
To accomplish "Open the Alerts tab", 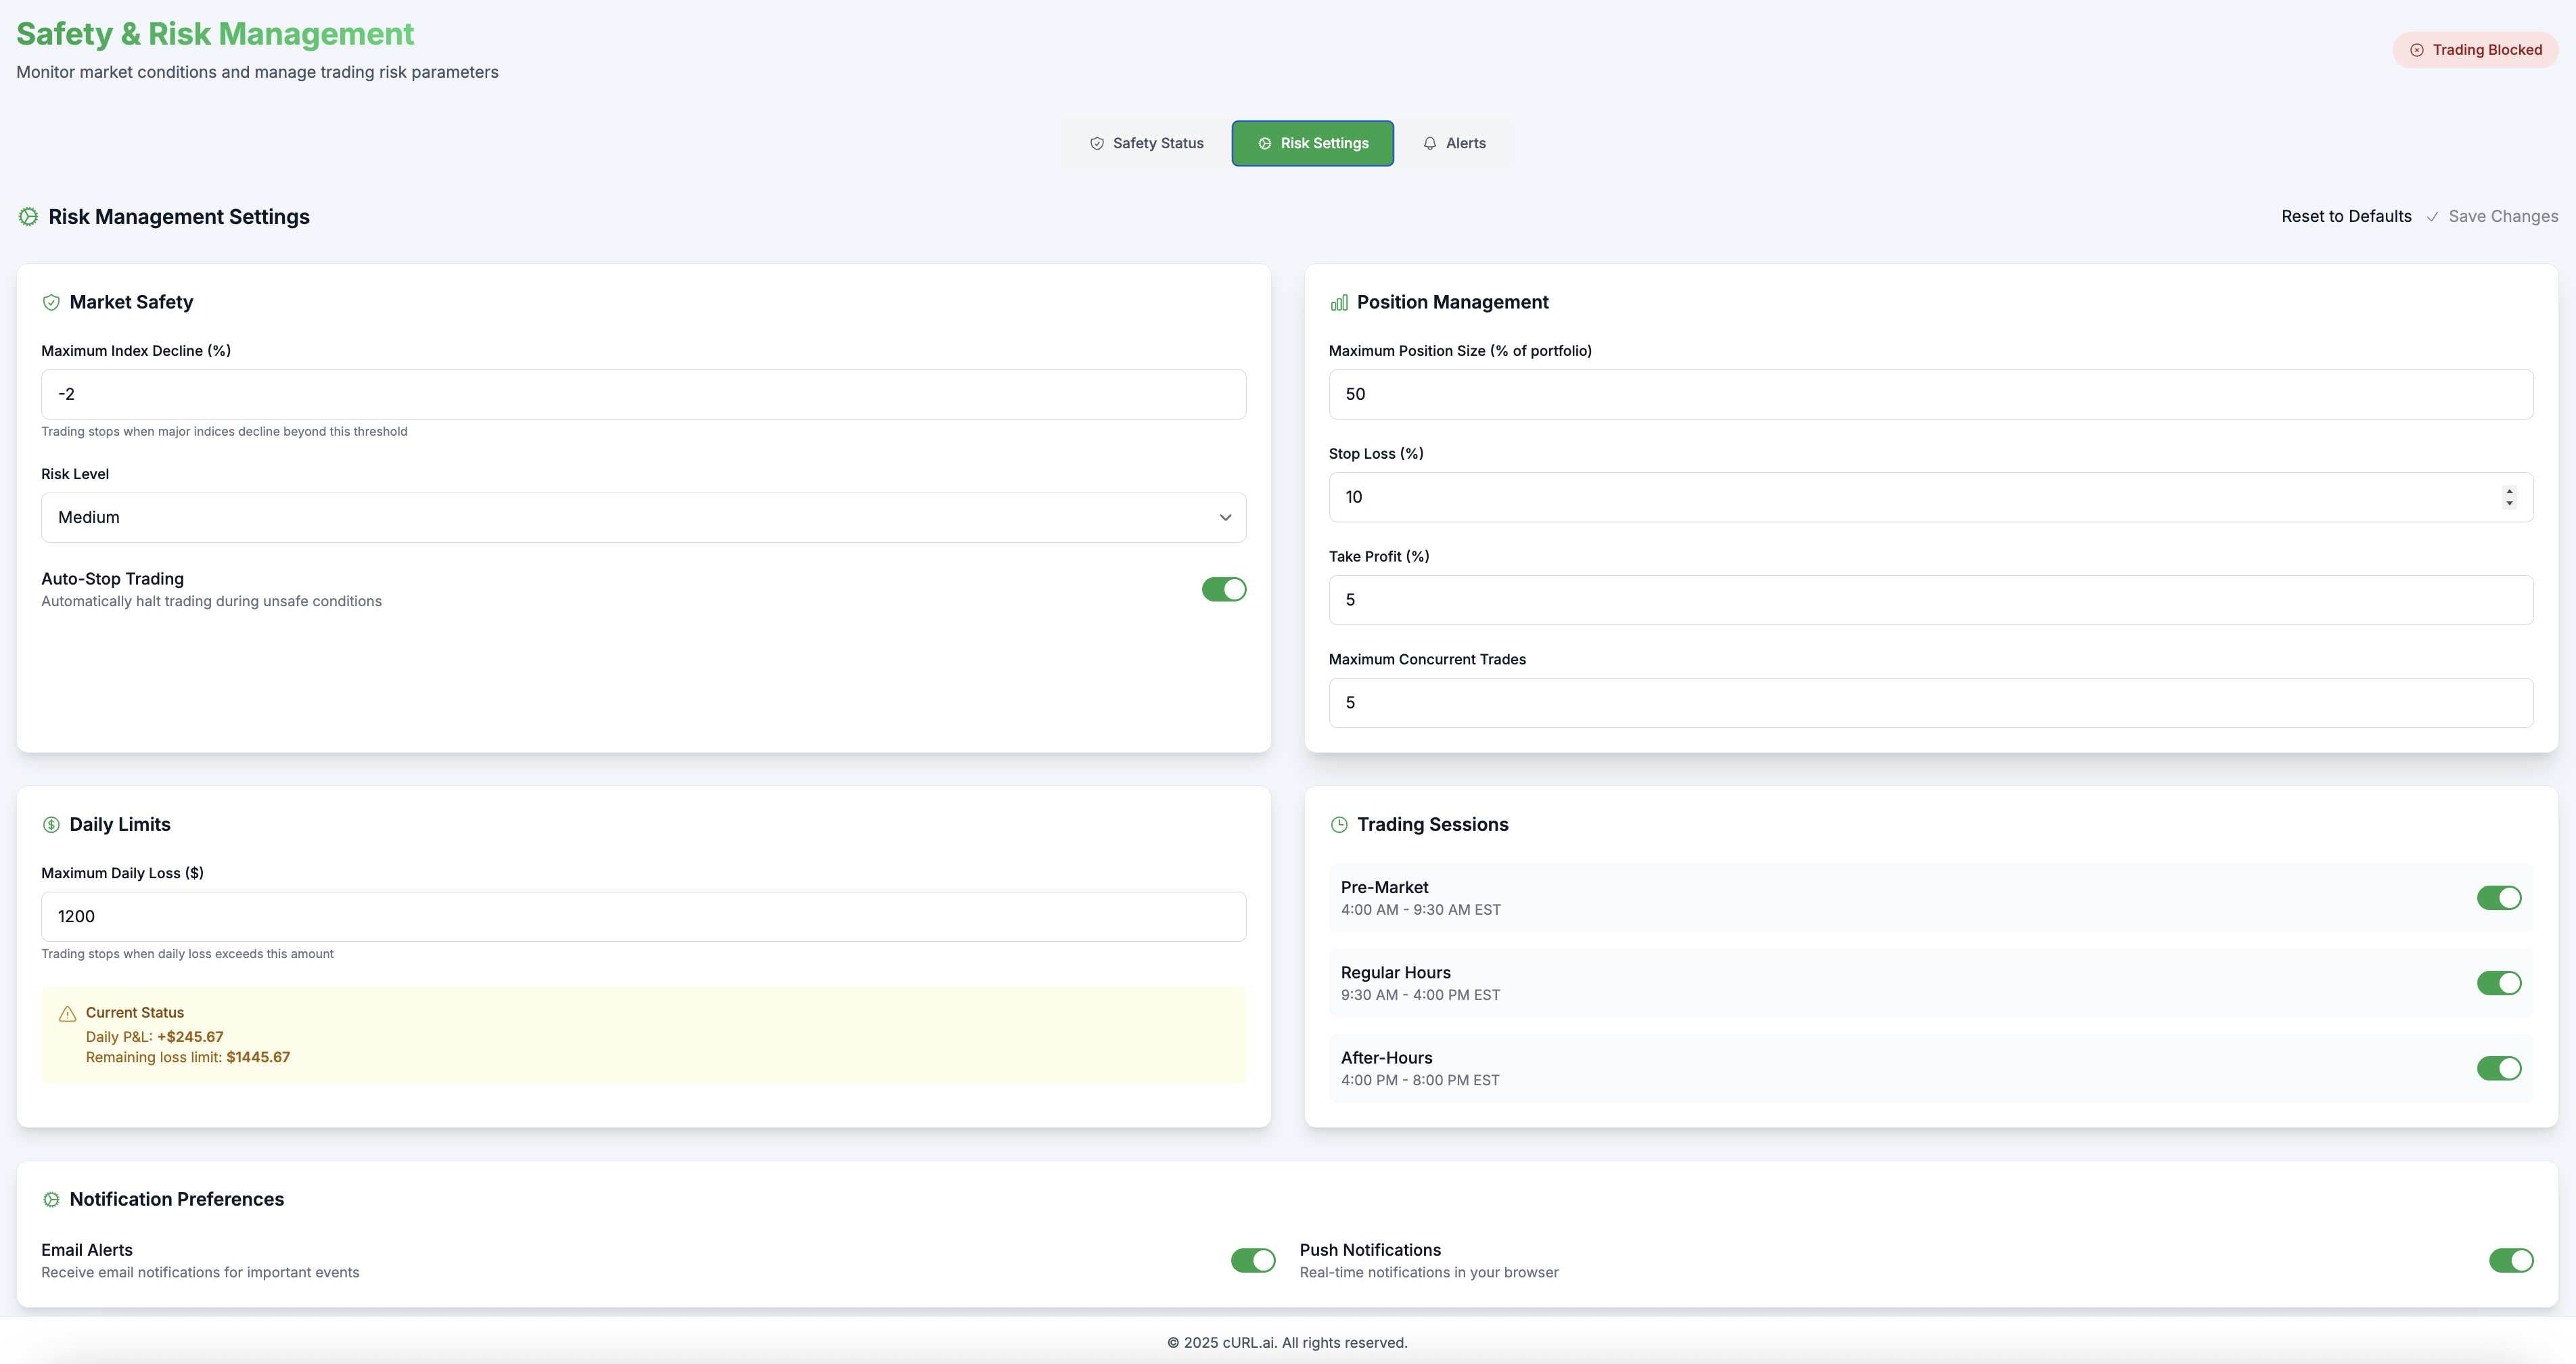I will point(1454,143).
